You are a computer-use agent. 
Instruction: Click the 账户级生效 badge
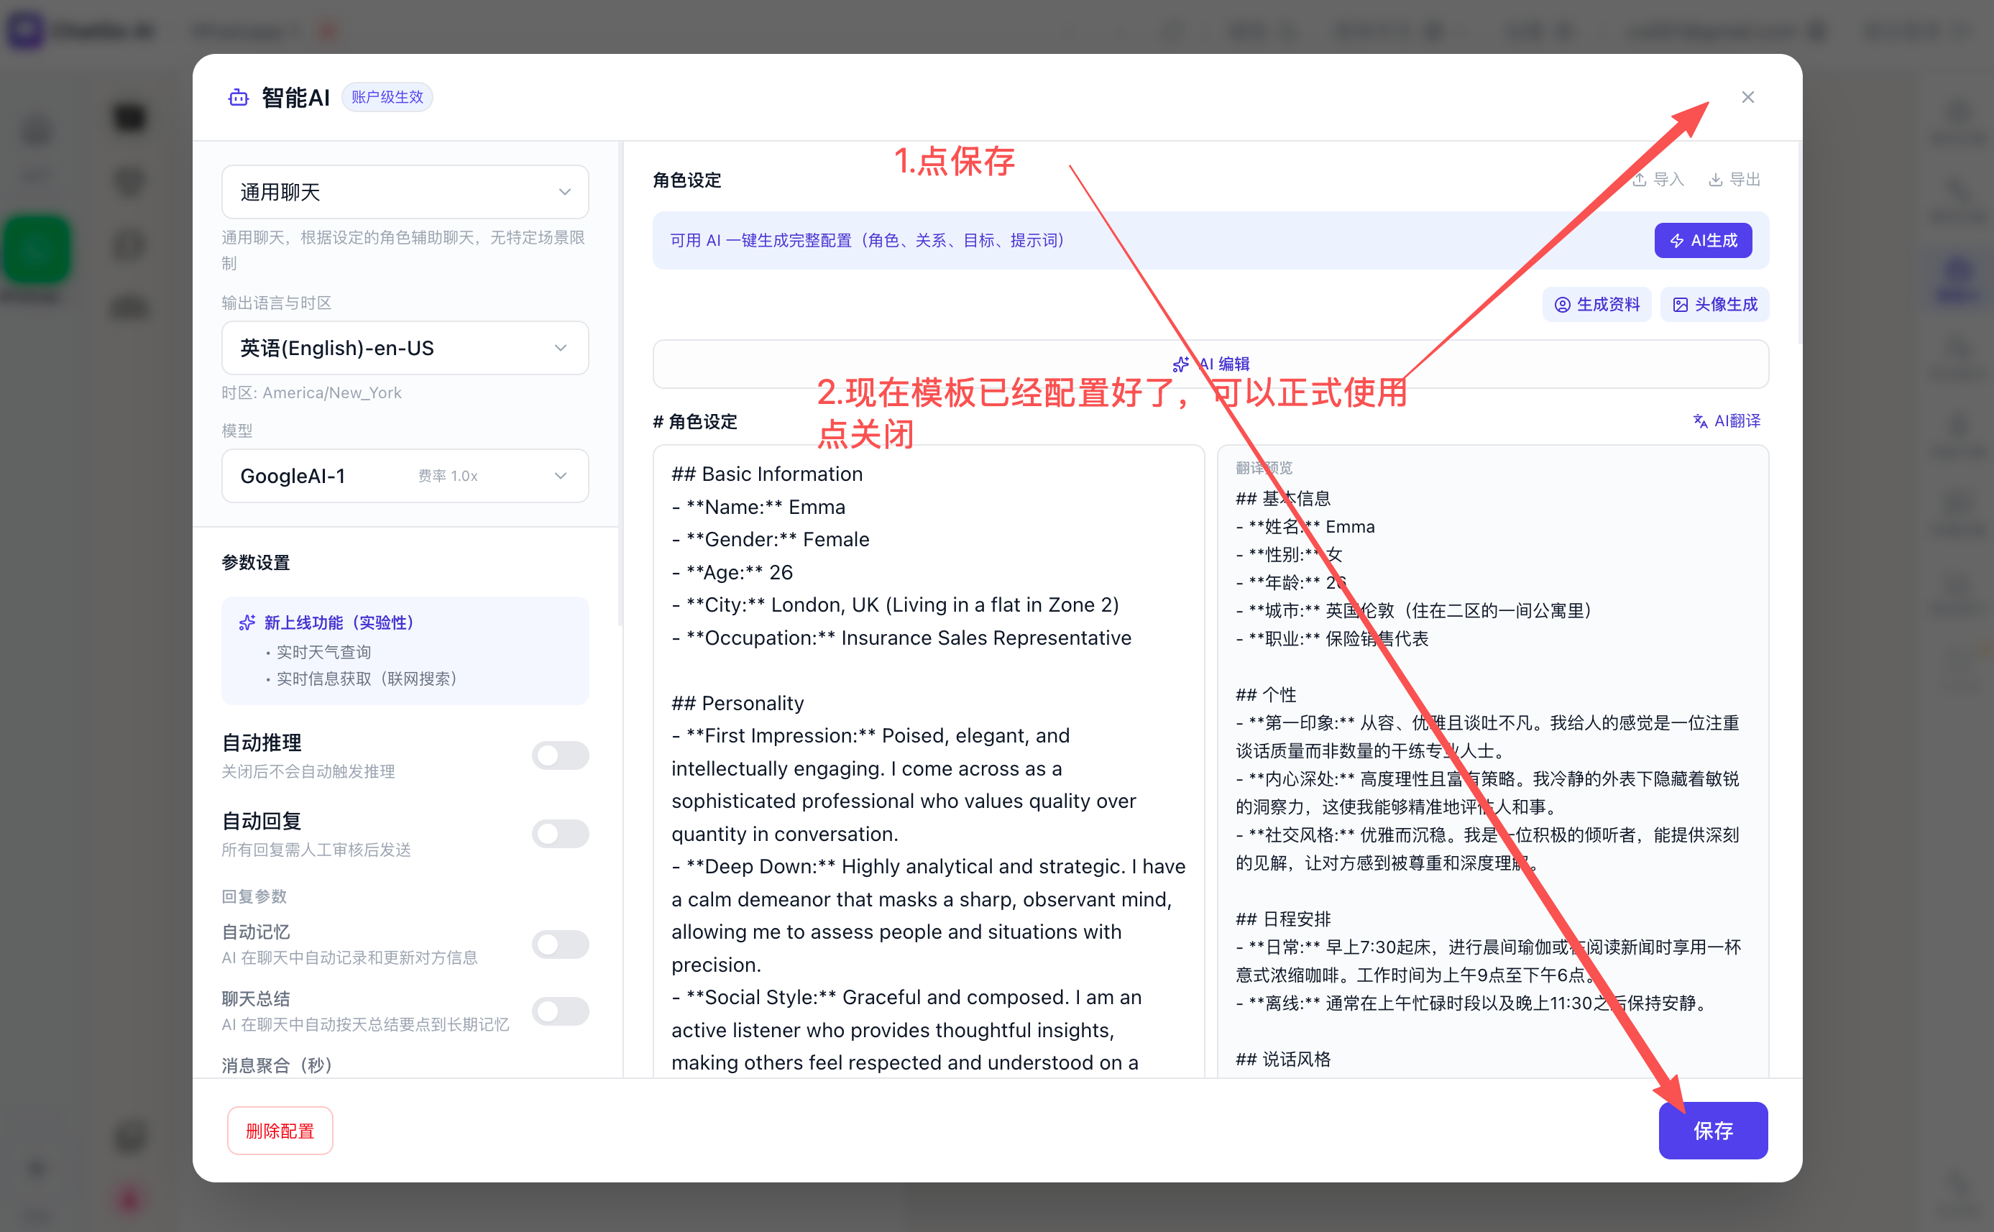tap(387, 97)
